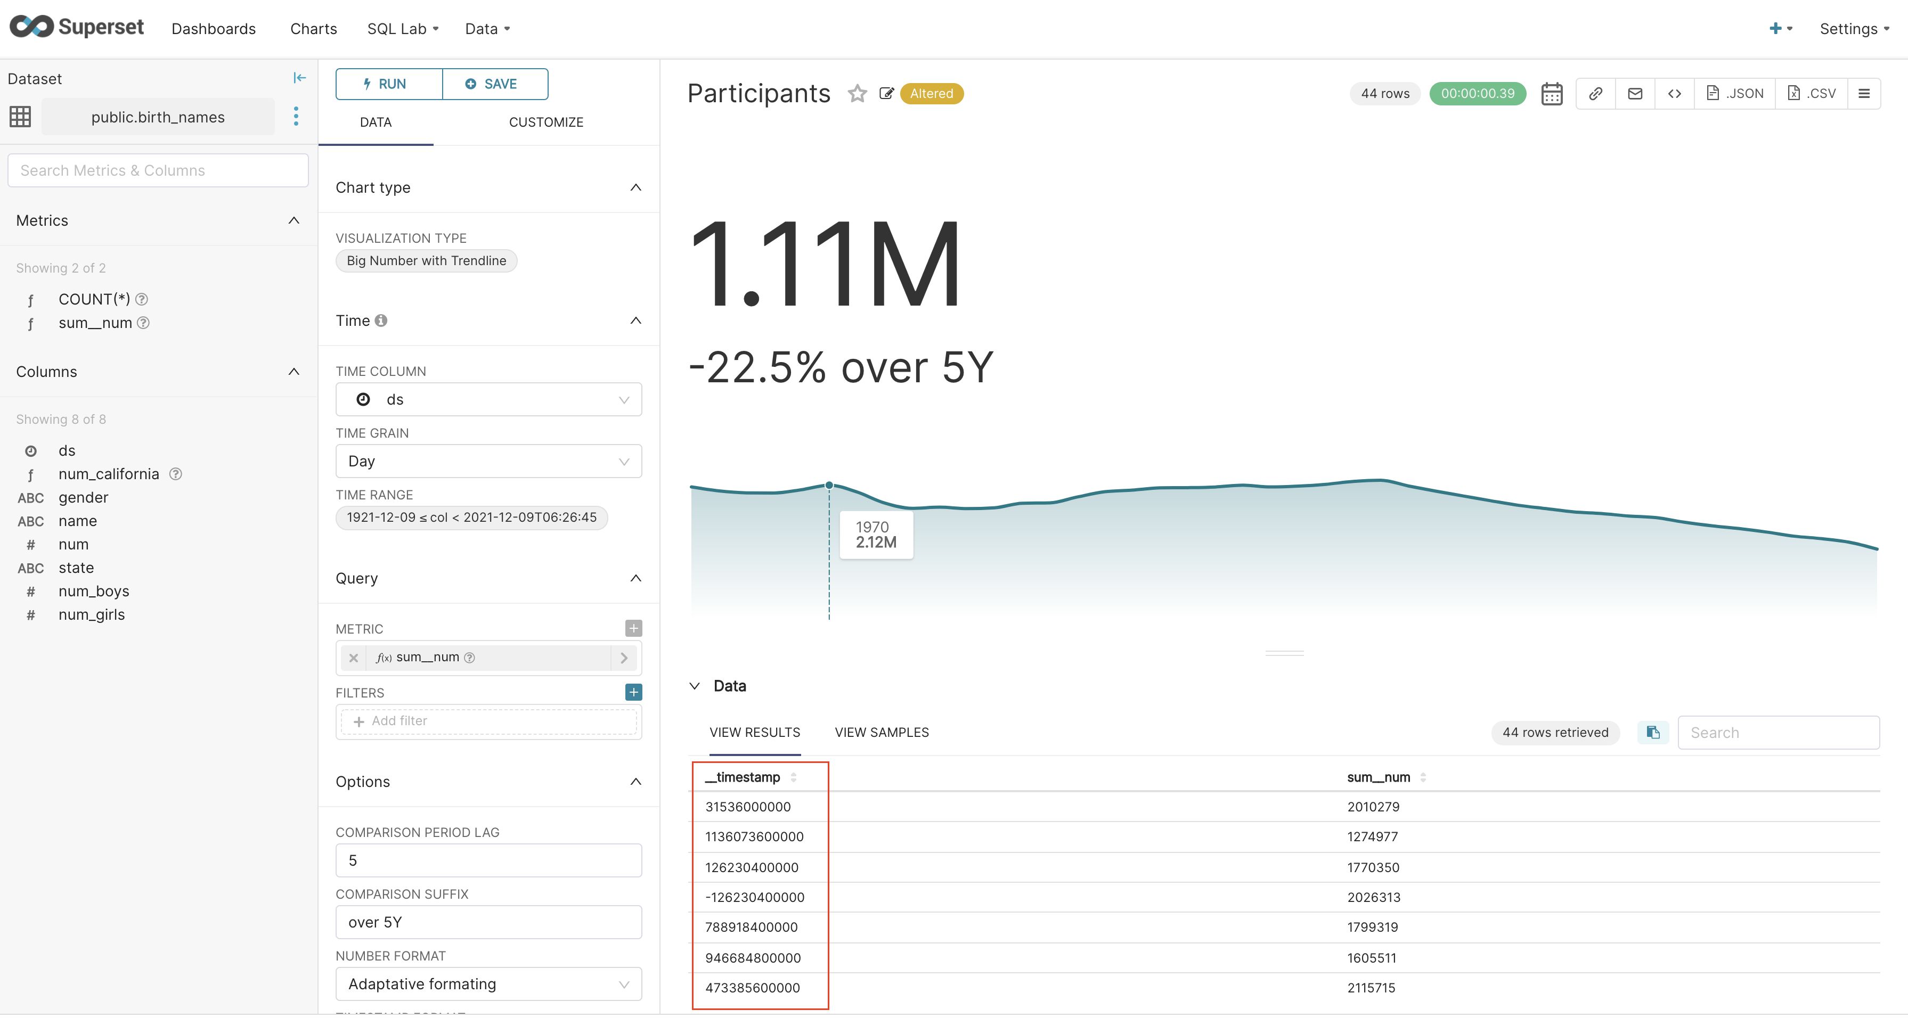The height and width of the screenshot is (1018, 1908).
Task: Open dataset options three-dot menu
Action: 296,116
